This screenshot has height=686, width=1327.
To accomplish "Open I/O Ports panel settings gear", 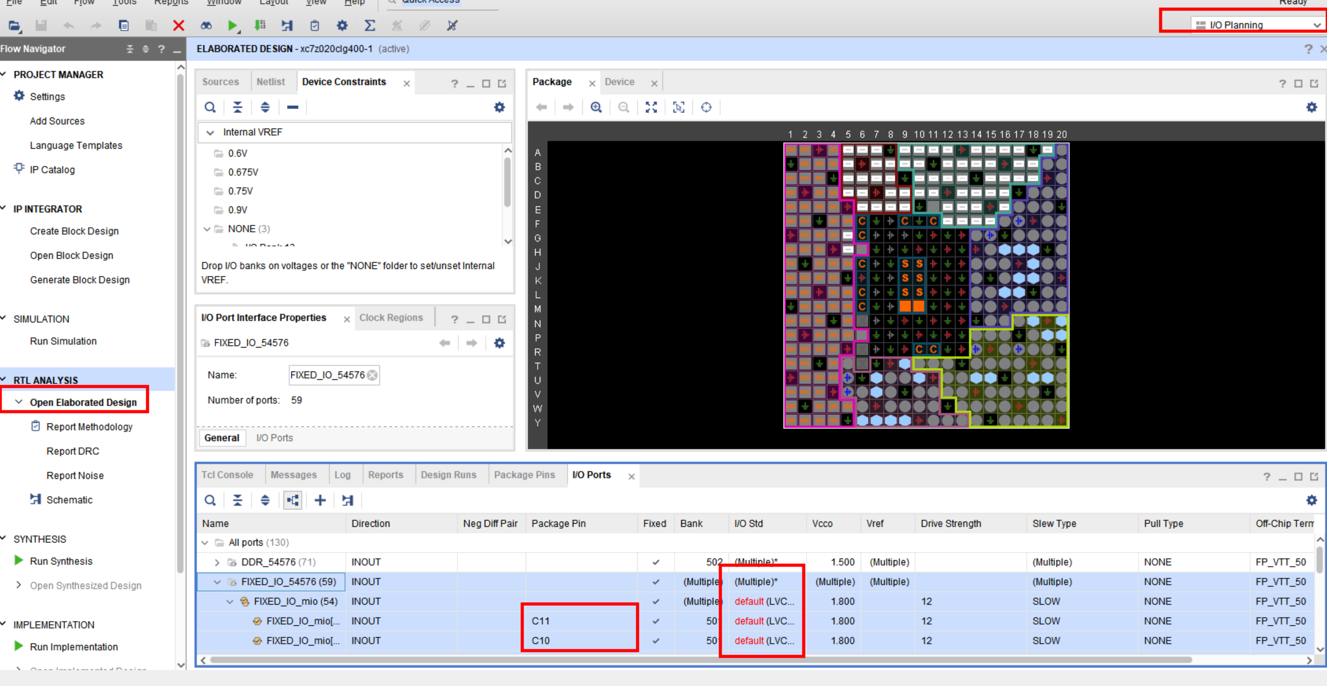I will coord(1311,500).
